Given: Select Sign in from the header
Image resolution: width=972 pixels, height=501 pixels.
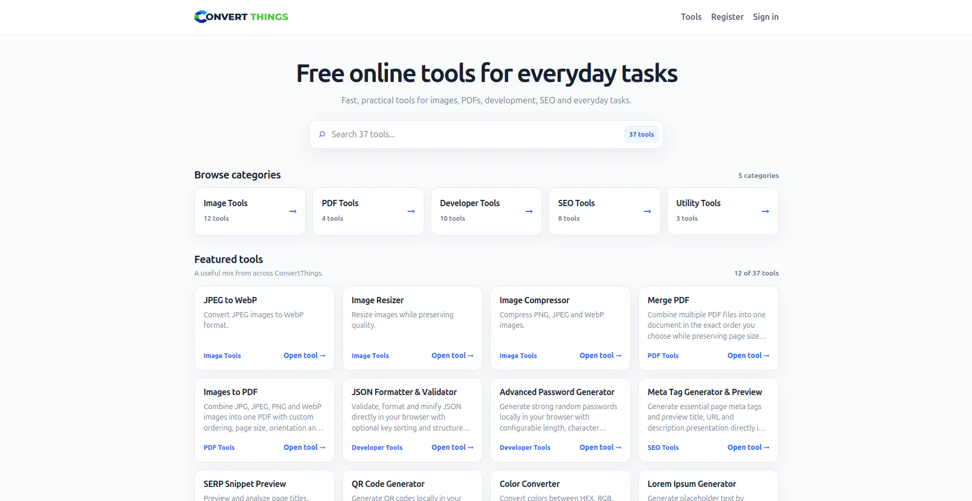Looking at the screenshot, I should tap(766, 17).
